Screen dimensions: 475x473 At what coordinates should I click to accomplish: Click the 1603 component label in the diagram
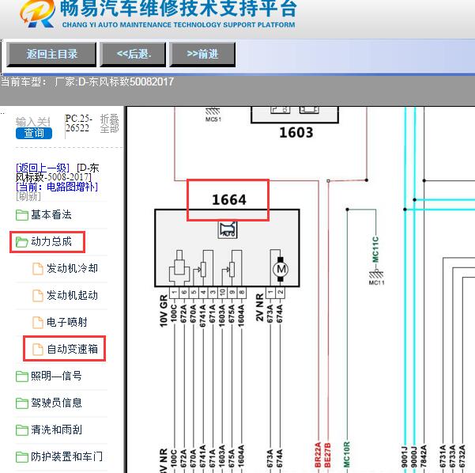click(x=296, y=133)
